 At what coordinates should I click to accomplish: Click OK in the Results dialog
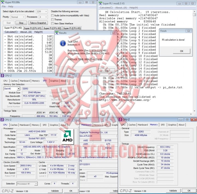(x=106, y=71)
